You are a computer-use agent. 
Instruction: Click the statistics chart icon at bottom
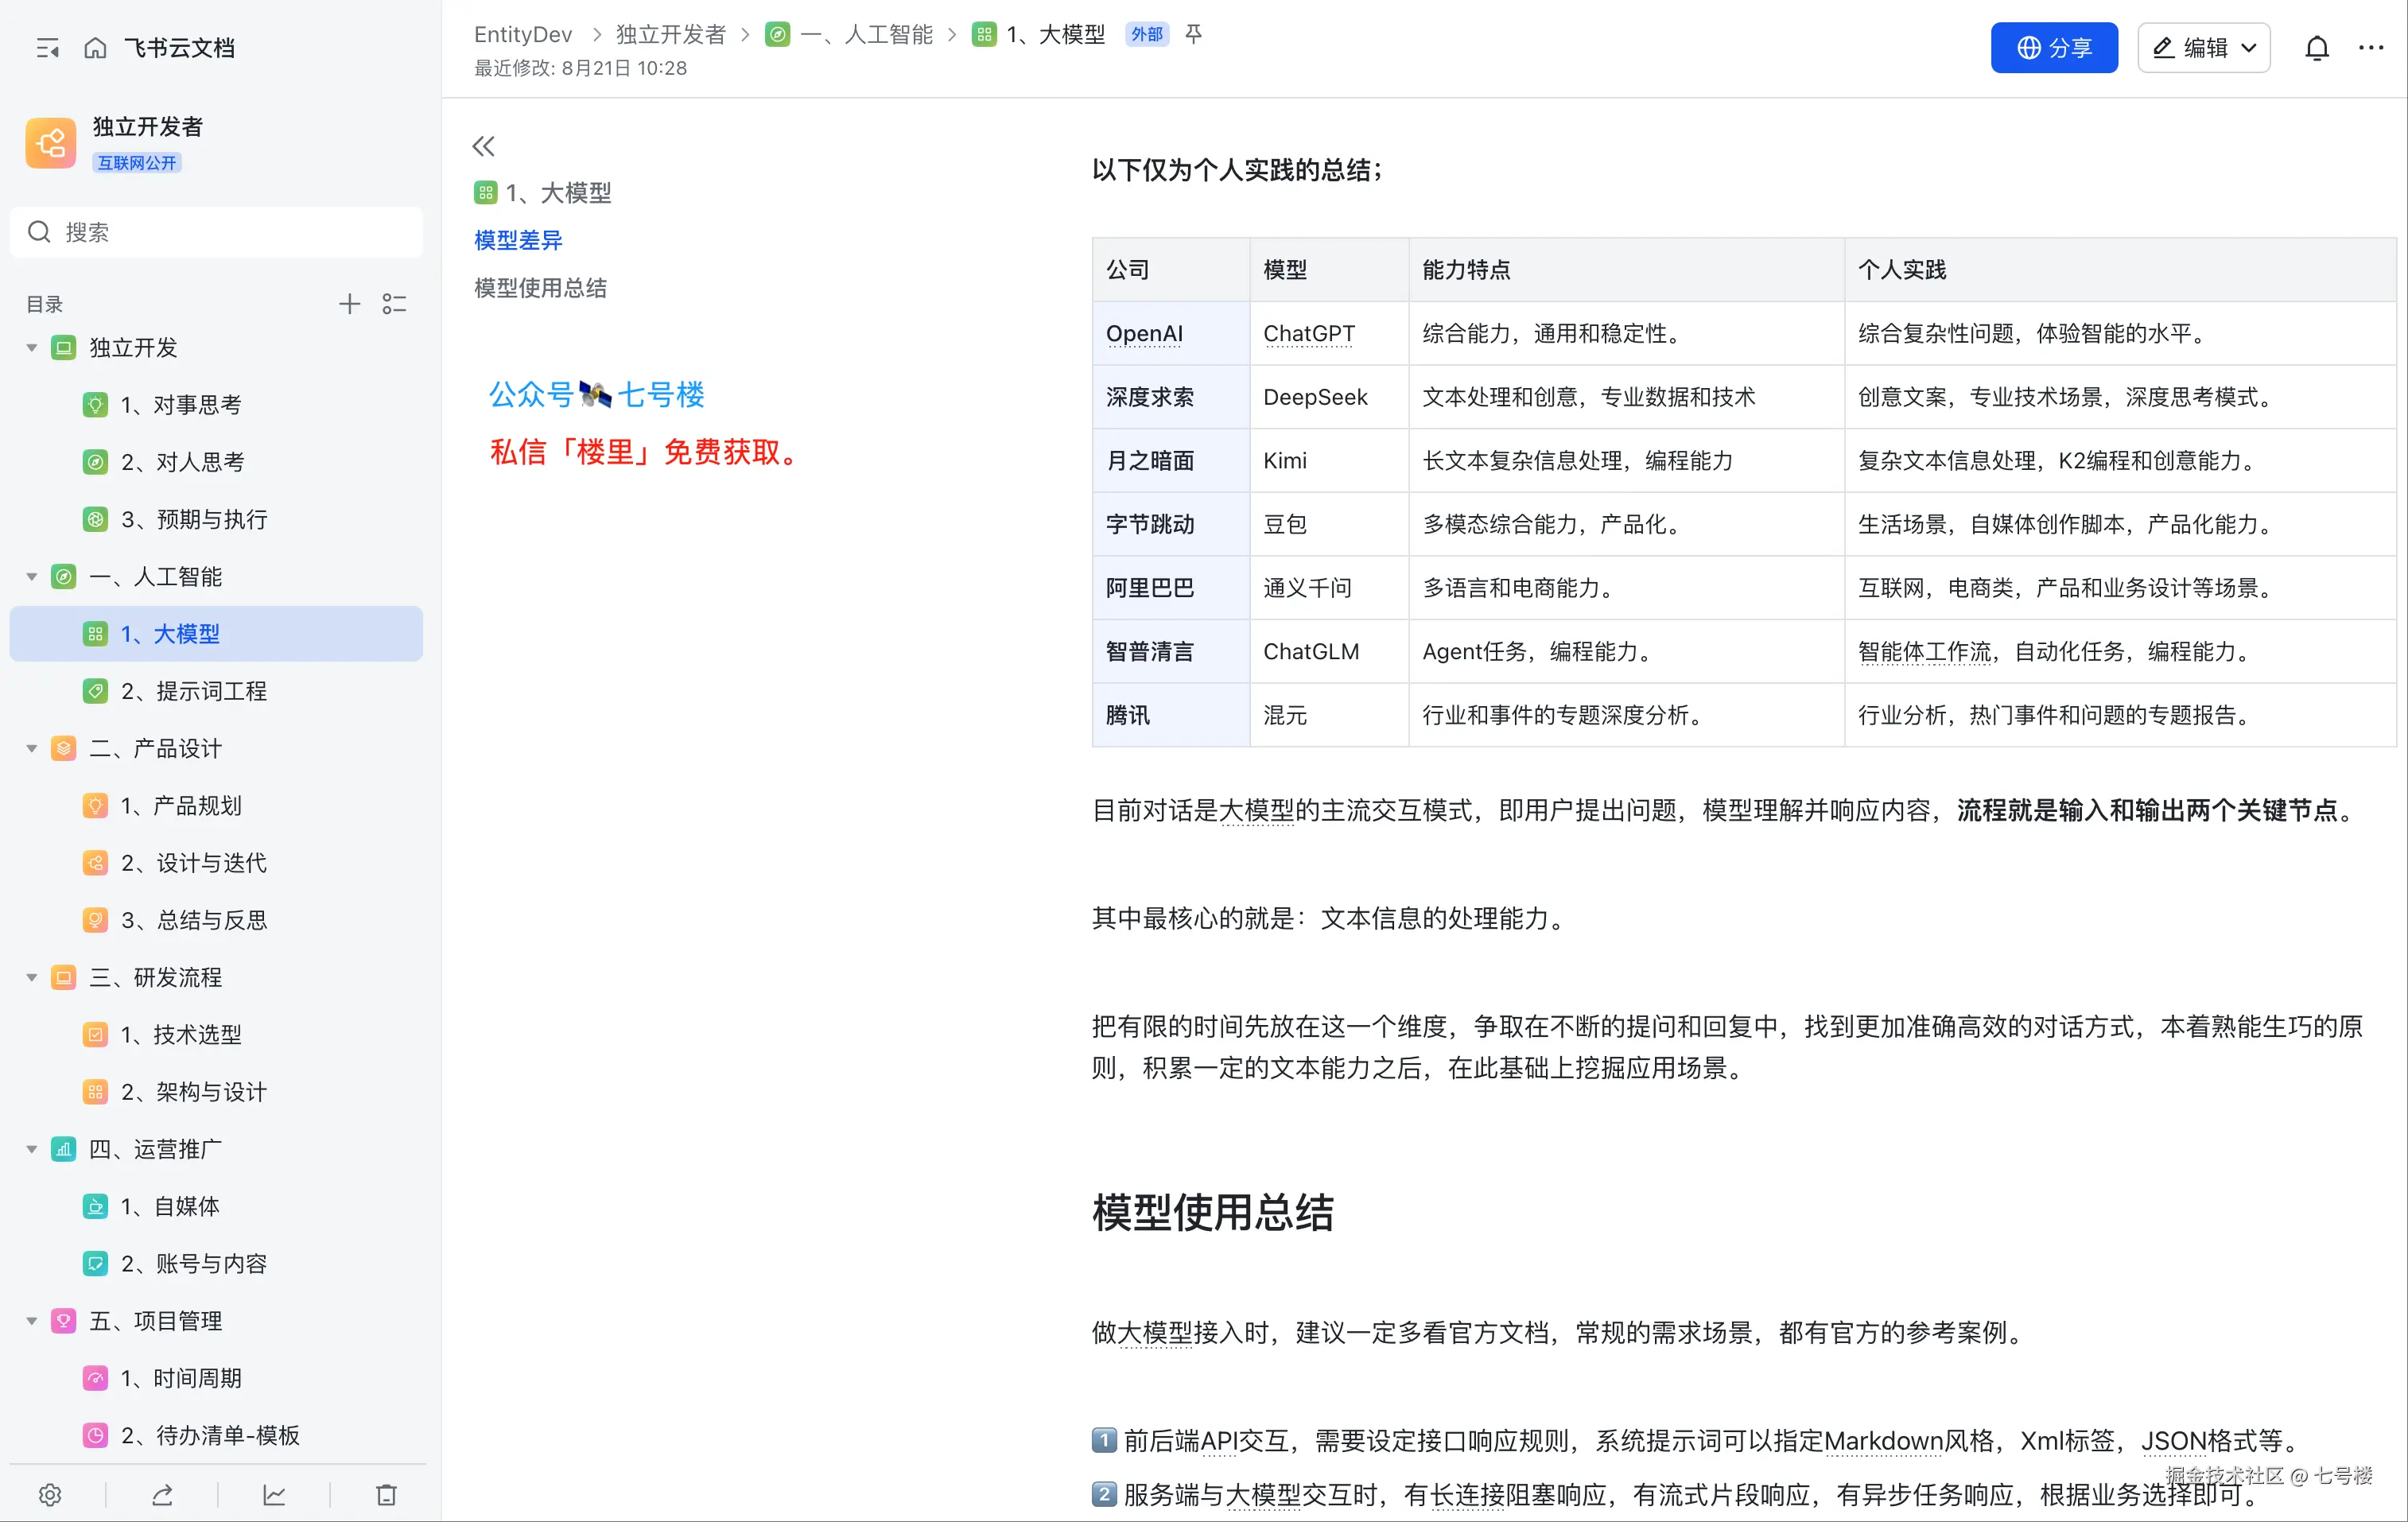tap(275, 1495)
